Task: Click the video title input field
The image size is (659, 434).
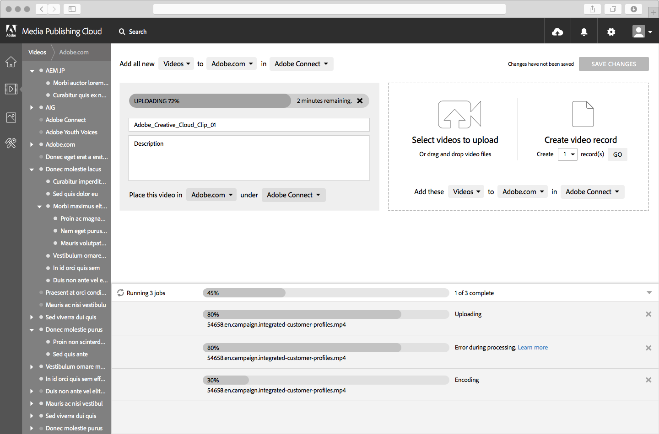Action: 249,125
